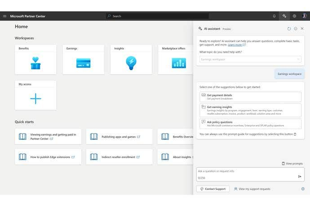This screenshot has width=310, height=206.
Task: Click the AI assistant info icon
Action: [295, 29]
